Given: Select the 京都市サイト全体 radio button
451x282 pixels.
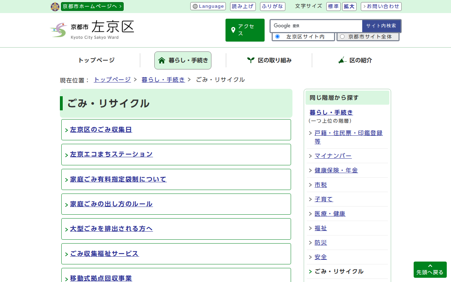Looking at the screenshot, I should [342, 37].
